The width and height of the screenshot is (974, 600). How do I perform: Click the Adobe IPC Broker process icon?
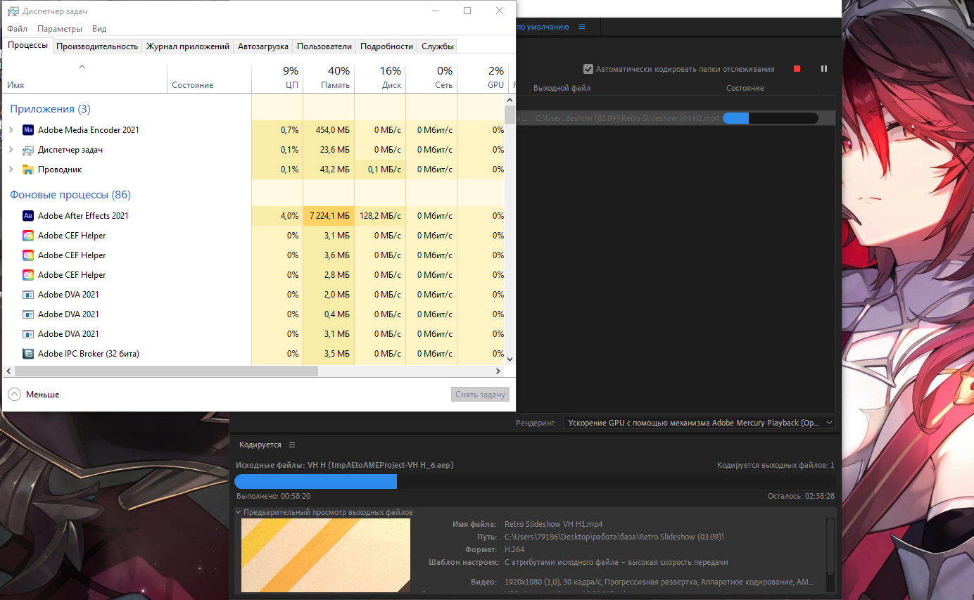(x=28, y=354)
